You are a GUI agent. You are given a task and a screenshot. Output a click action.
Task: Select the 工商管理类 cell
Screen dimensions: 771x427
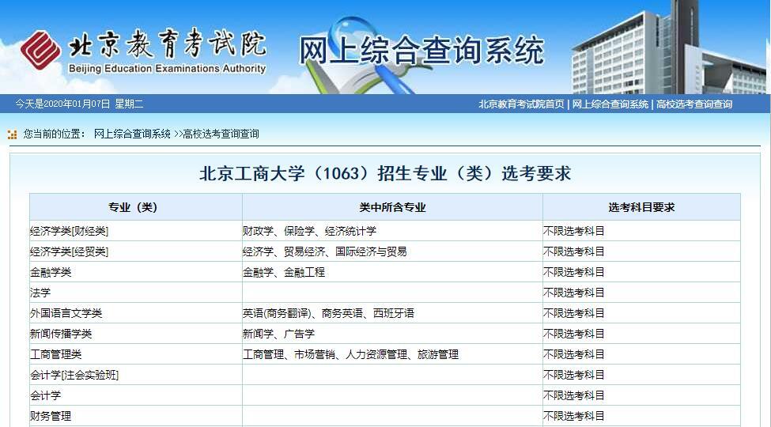coord(136,355)
